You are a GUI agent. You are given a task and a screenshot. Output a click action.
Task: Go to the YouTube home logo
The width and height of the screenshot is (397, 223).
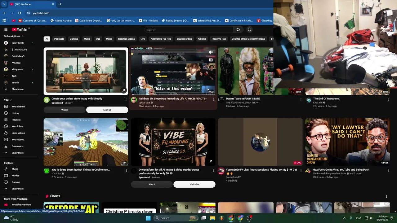[x=20, y=30]
